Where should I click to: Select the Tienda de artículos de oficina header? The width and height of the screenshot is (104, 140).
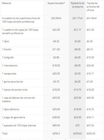93,7
